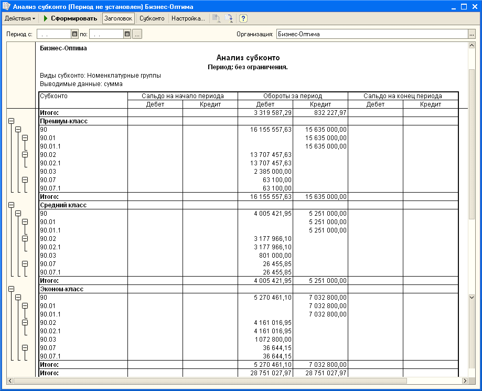This screenshot has height=391, width=482.
Task: Click the horizontal scrollbar thumb
Action: [x=210, y=381]
